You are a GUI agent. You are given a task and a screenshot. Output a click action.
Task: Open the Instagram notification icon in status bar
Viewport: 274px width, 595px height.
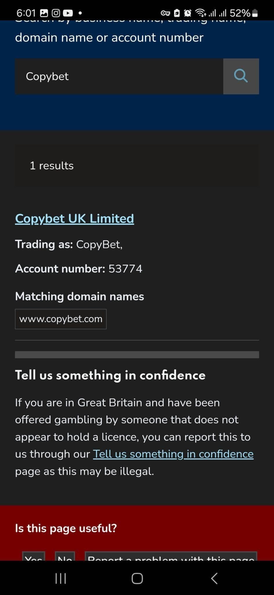(x=55, y=13)
